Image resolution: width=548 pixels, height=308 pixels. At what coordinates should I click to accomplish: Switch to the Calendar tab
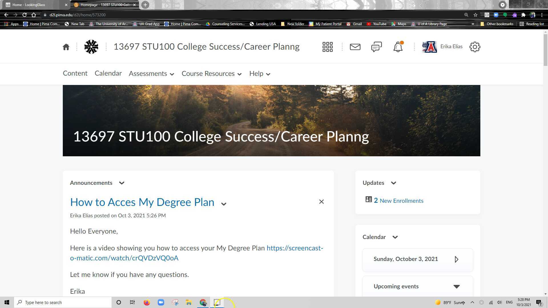(x=108, y=73)
